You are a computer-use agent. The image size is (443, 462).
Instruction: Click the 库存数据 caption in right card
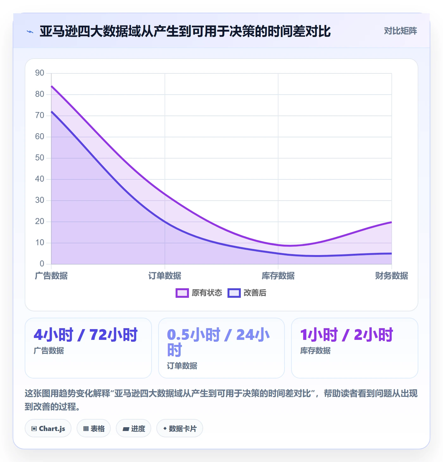(x=315, y=351)
